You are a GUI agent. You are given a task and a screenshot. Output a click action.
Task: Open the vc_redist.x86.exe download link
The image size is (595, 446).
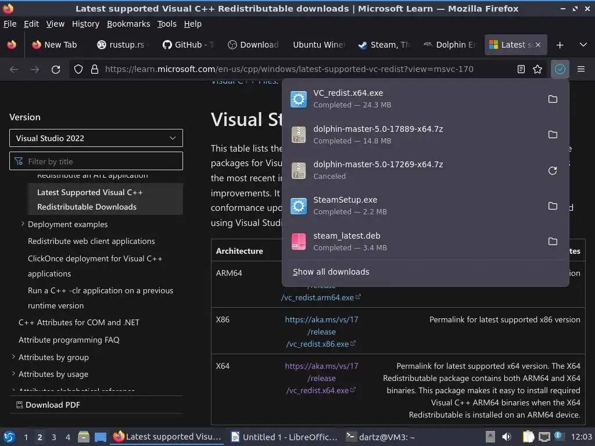pyautogui.click(x=321, y=332)
